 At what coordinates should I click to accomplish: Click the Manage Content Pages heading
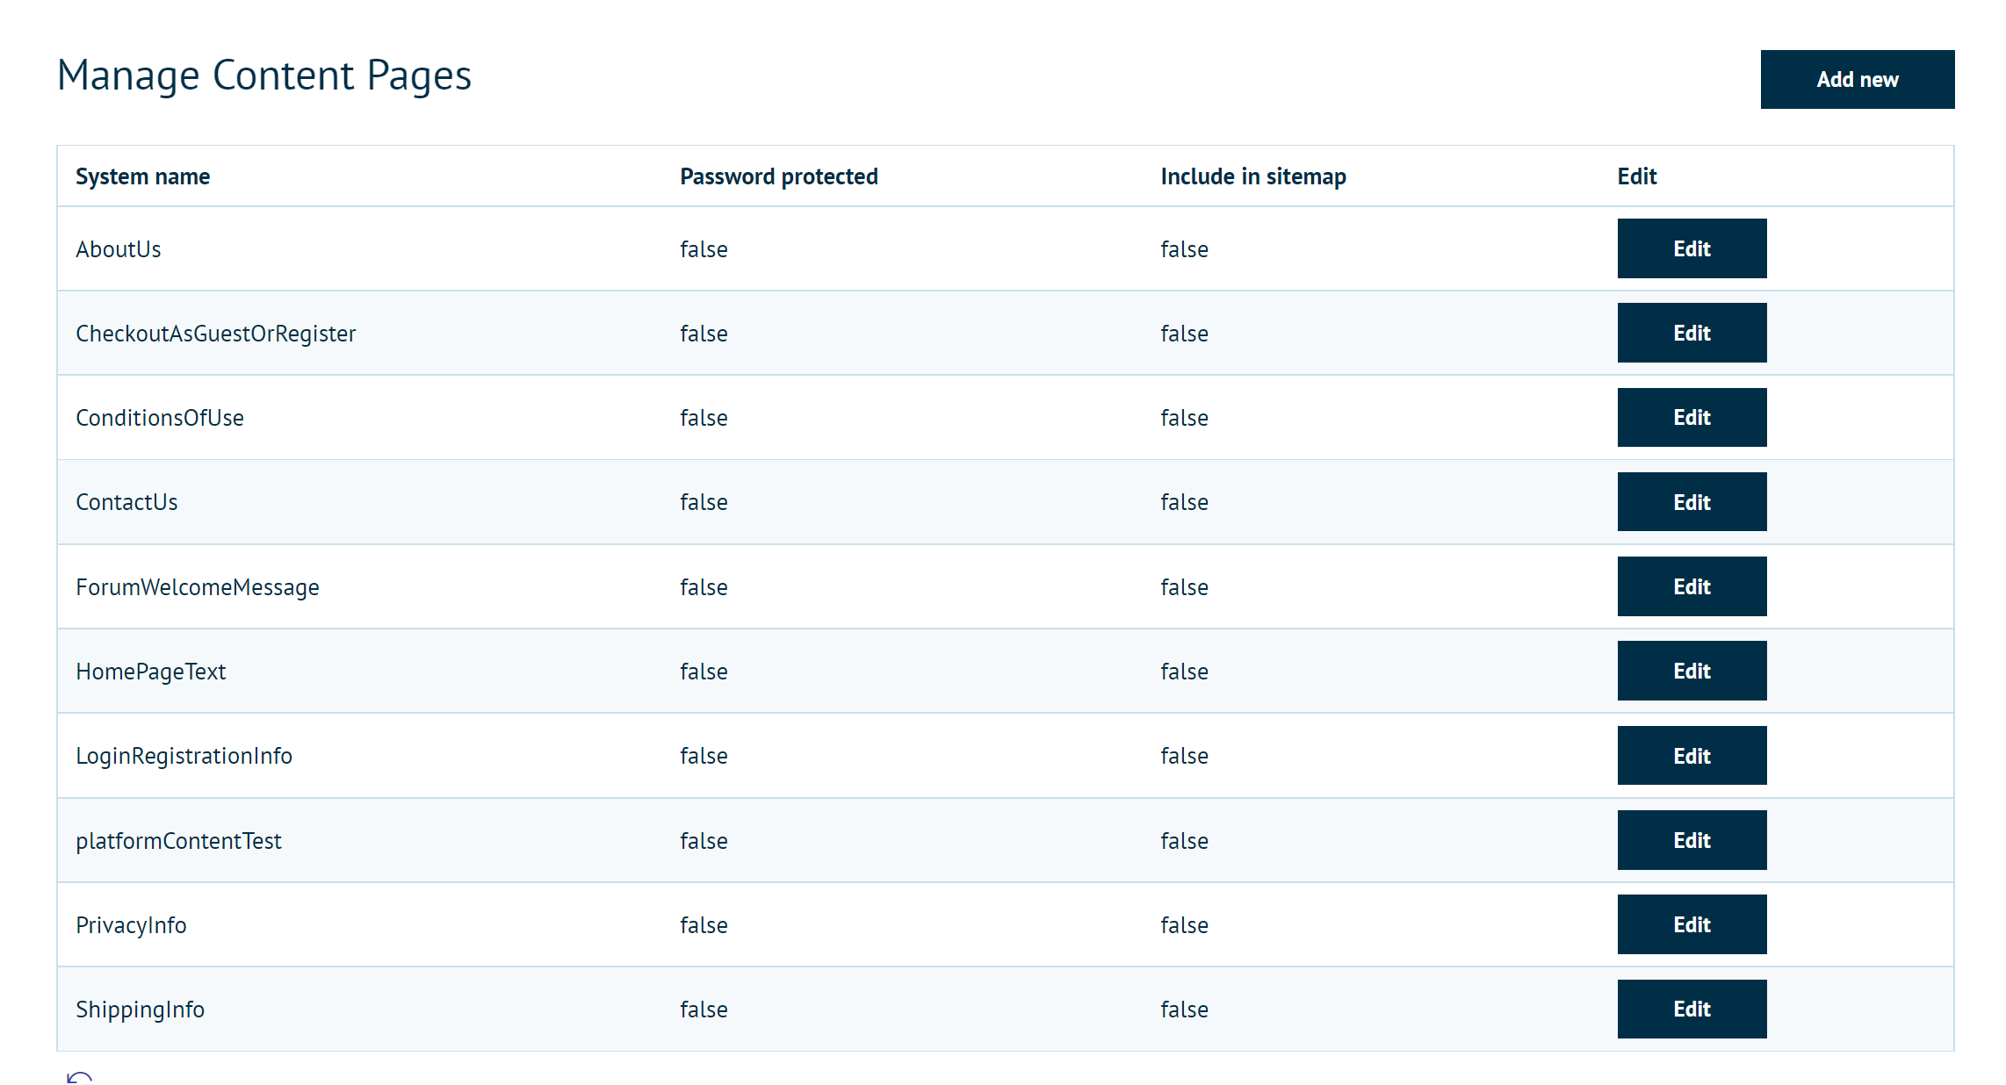pos(263,75)
